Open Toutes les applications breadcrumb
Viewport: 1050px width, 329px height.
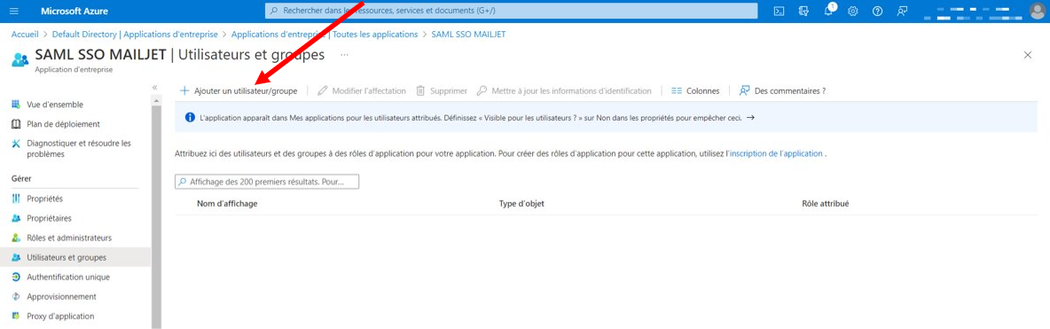(x=325, y=35)
